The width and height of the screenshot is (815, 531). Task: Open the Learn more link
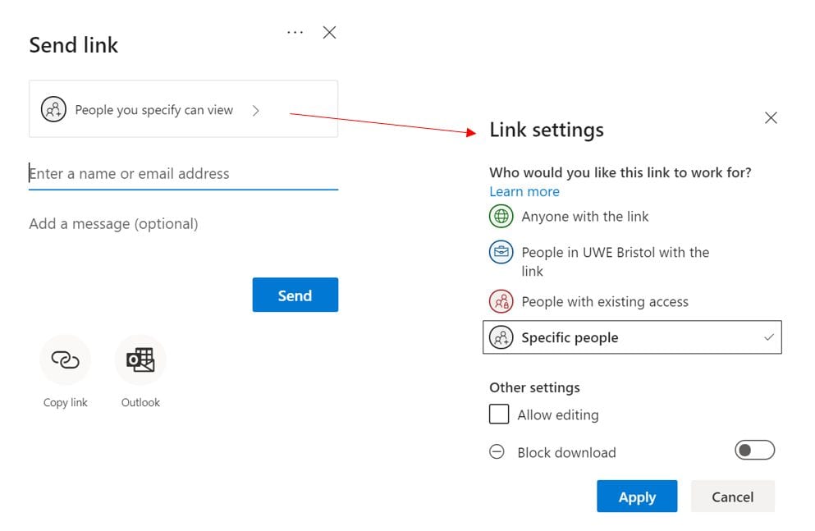click(x=524, y=191)
